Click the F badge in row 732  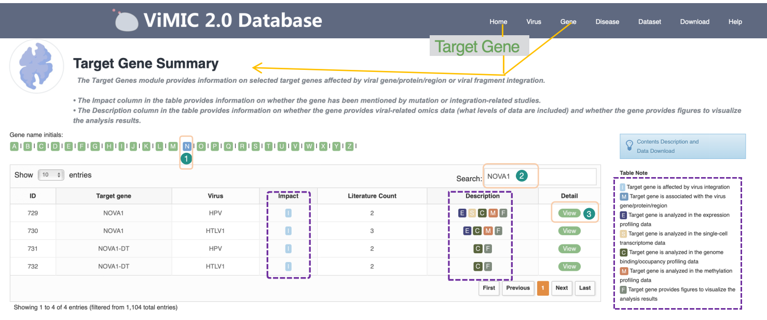(487, 267)
